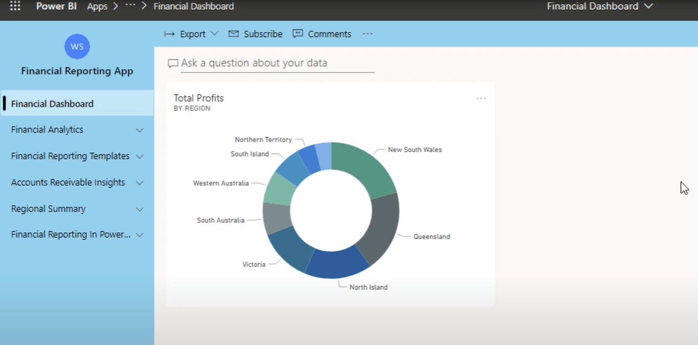
Task: Open the breadcrumb ellipsis
Action: (x=130, y=6)
